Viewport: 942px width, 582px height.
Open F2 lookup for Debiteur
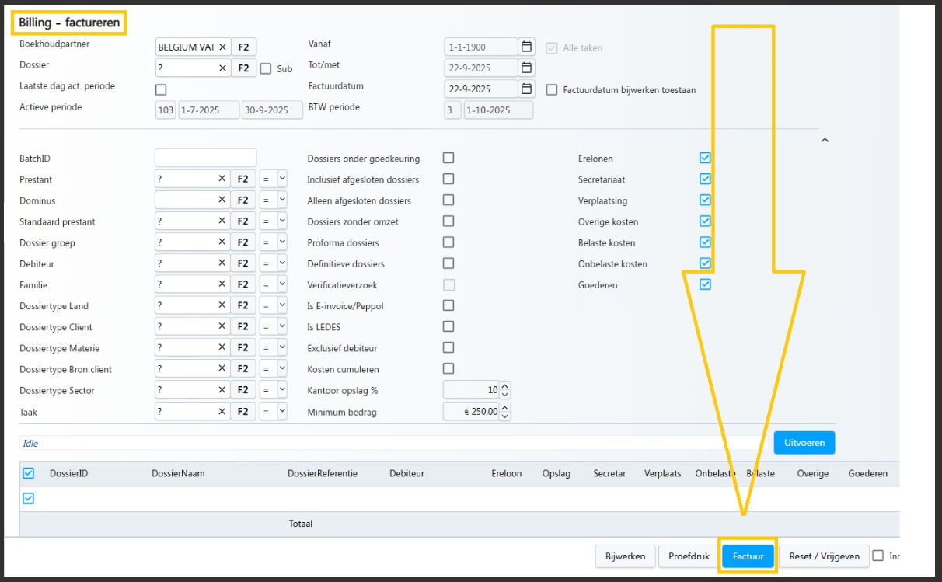(242, 264)
